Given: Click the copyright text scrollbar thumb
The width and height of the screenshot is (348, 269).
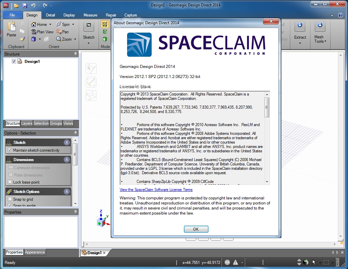Looking at the screenshot, I should point(267,107).
